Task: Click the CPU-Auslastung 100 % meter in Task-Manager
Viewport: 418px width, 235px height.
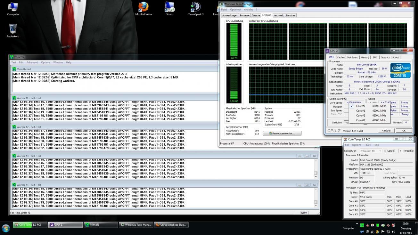Action: coord(234,42)
